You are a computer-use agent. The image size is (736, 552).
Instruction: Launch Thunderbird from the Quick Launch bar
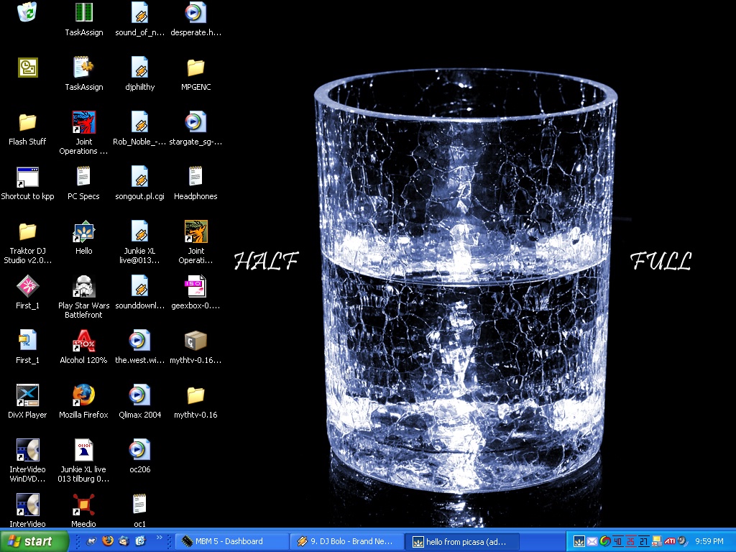(x=124, y=541)
